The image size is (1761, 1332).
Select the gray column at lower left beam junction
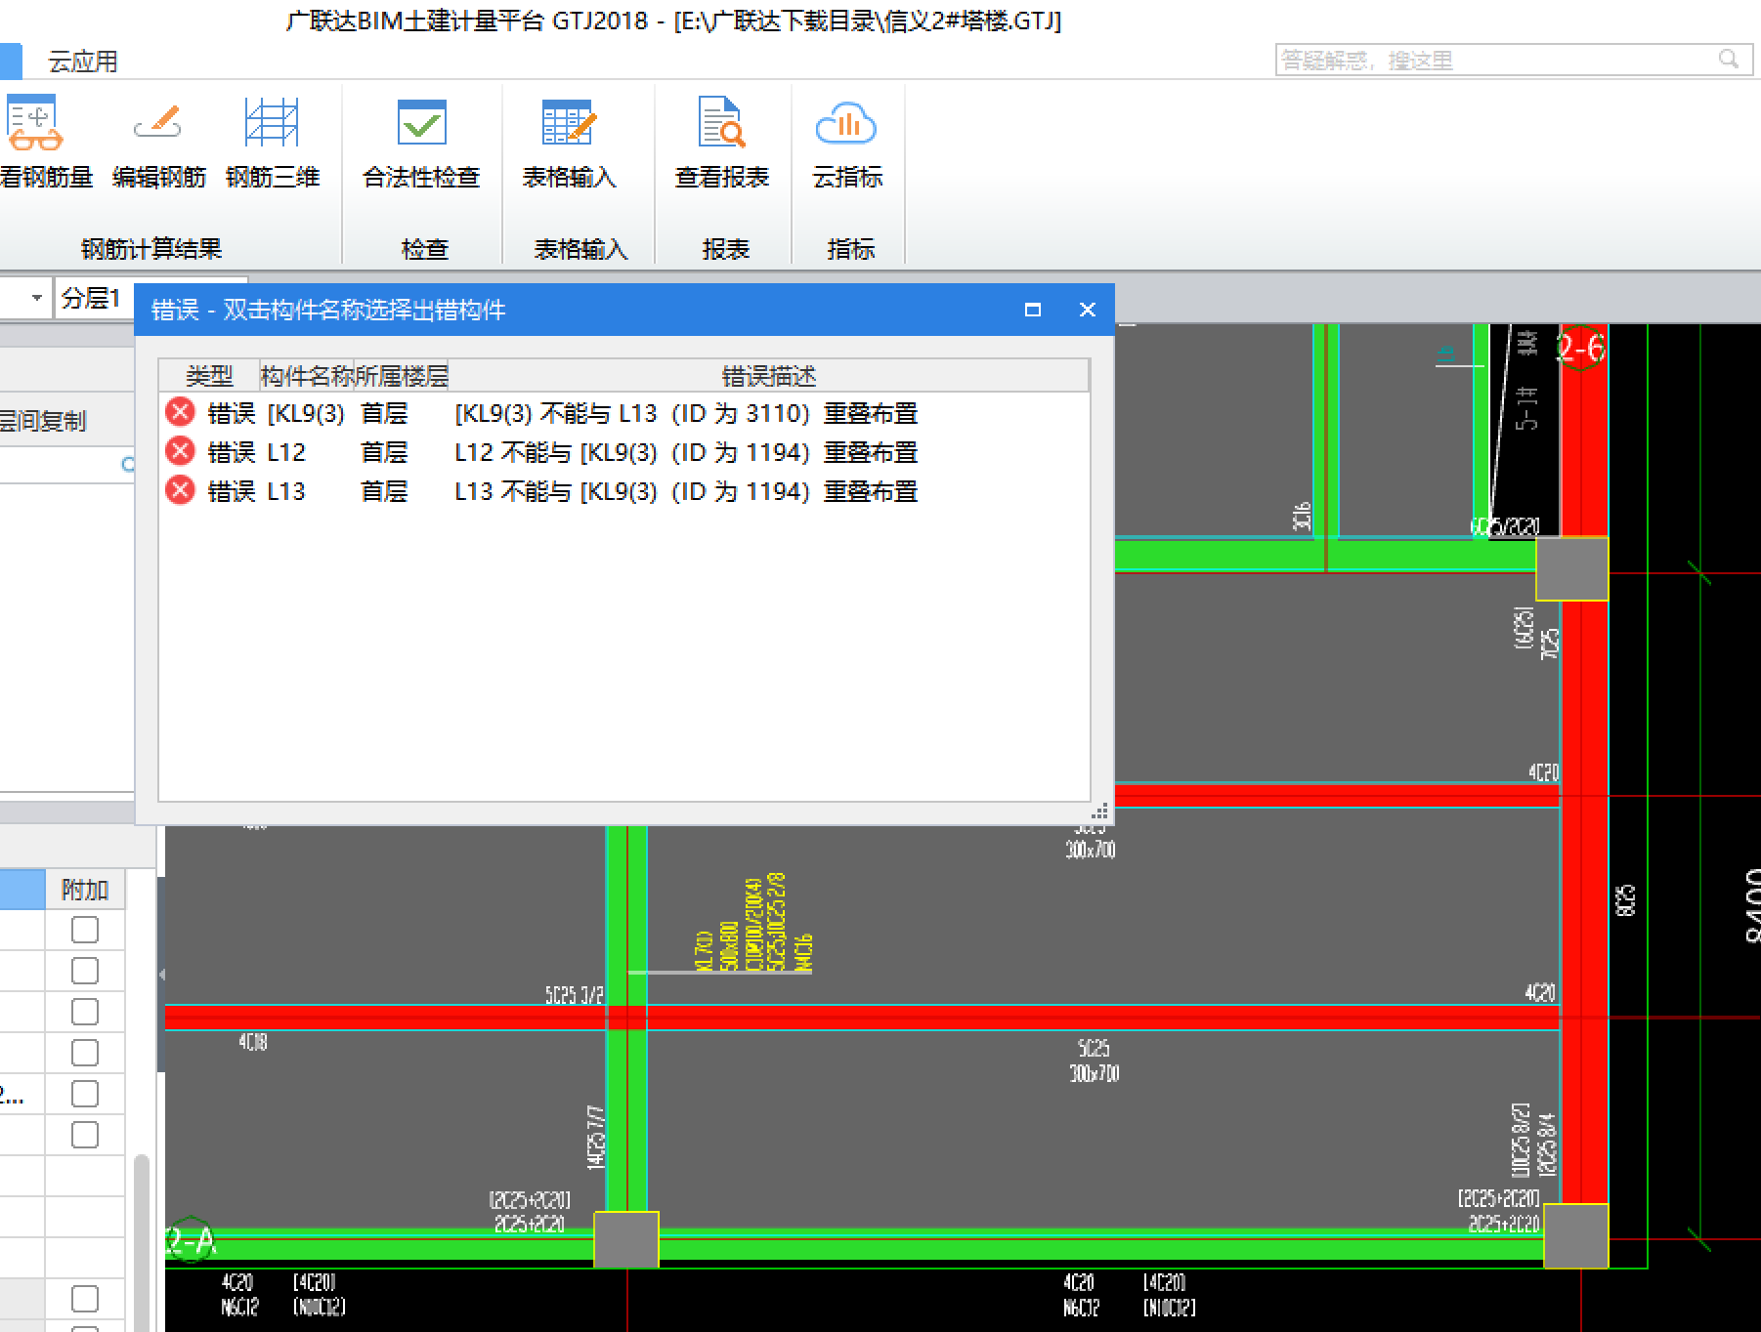coord(626,1239)
